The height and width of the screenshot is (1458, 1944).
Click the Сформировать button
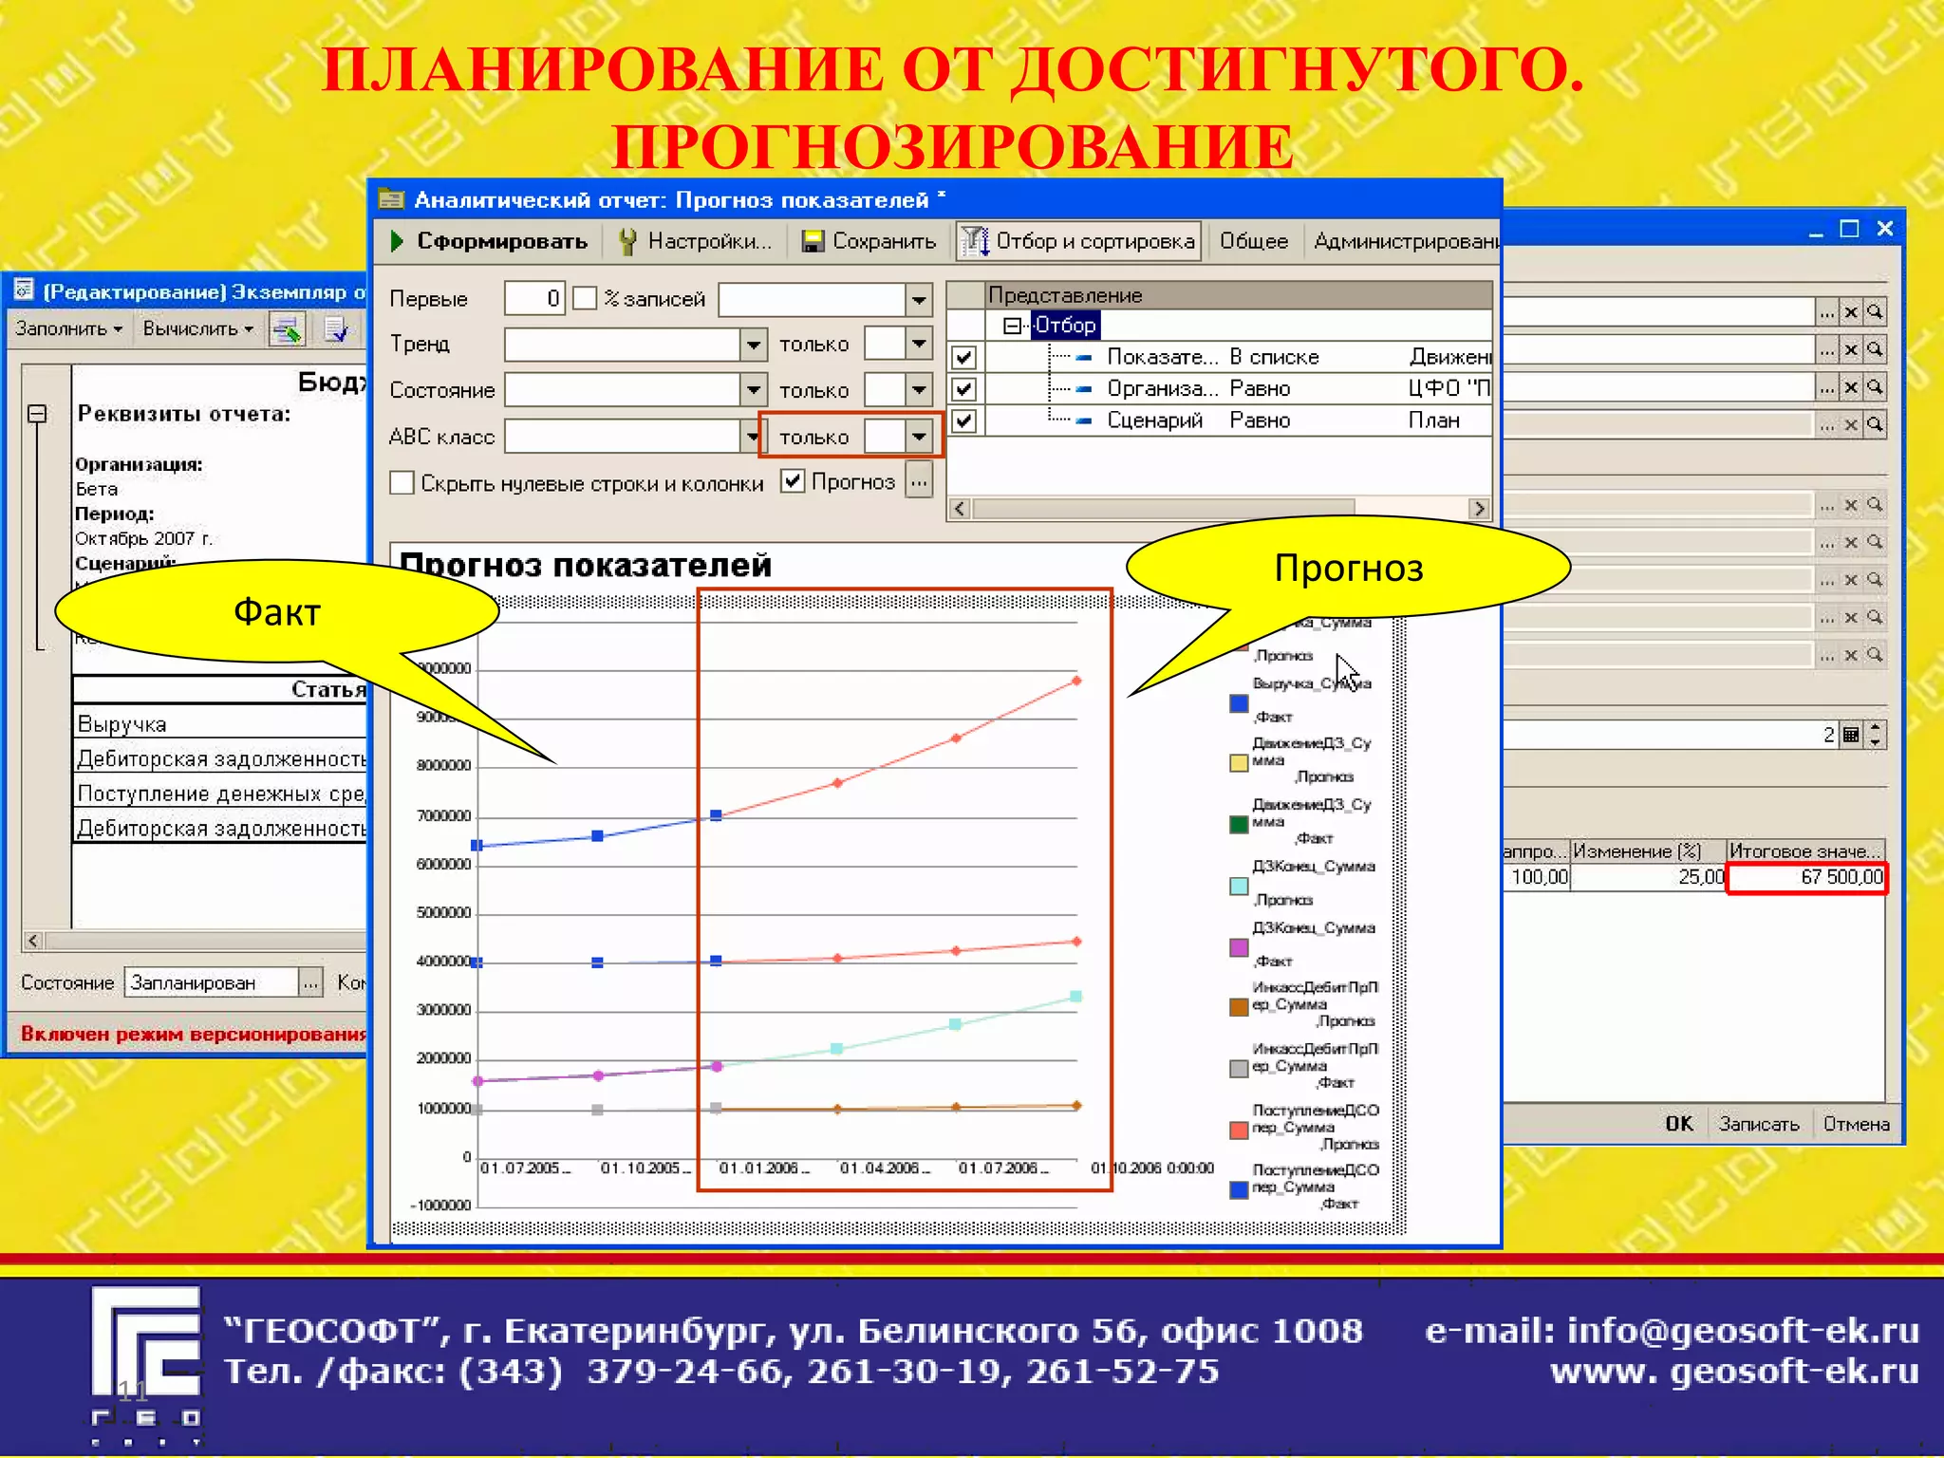[490, 241]
